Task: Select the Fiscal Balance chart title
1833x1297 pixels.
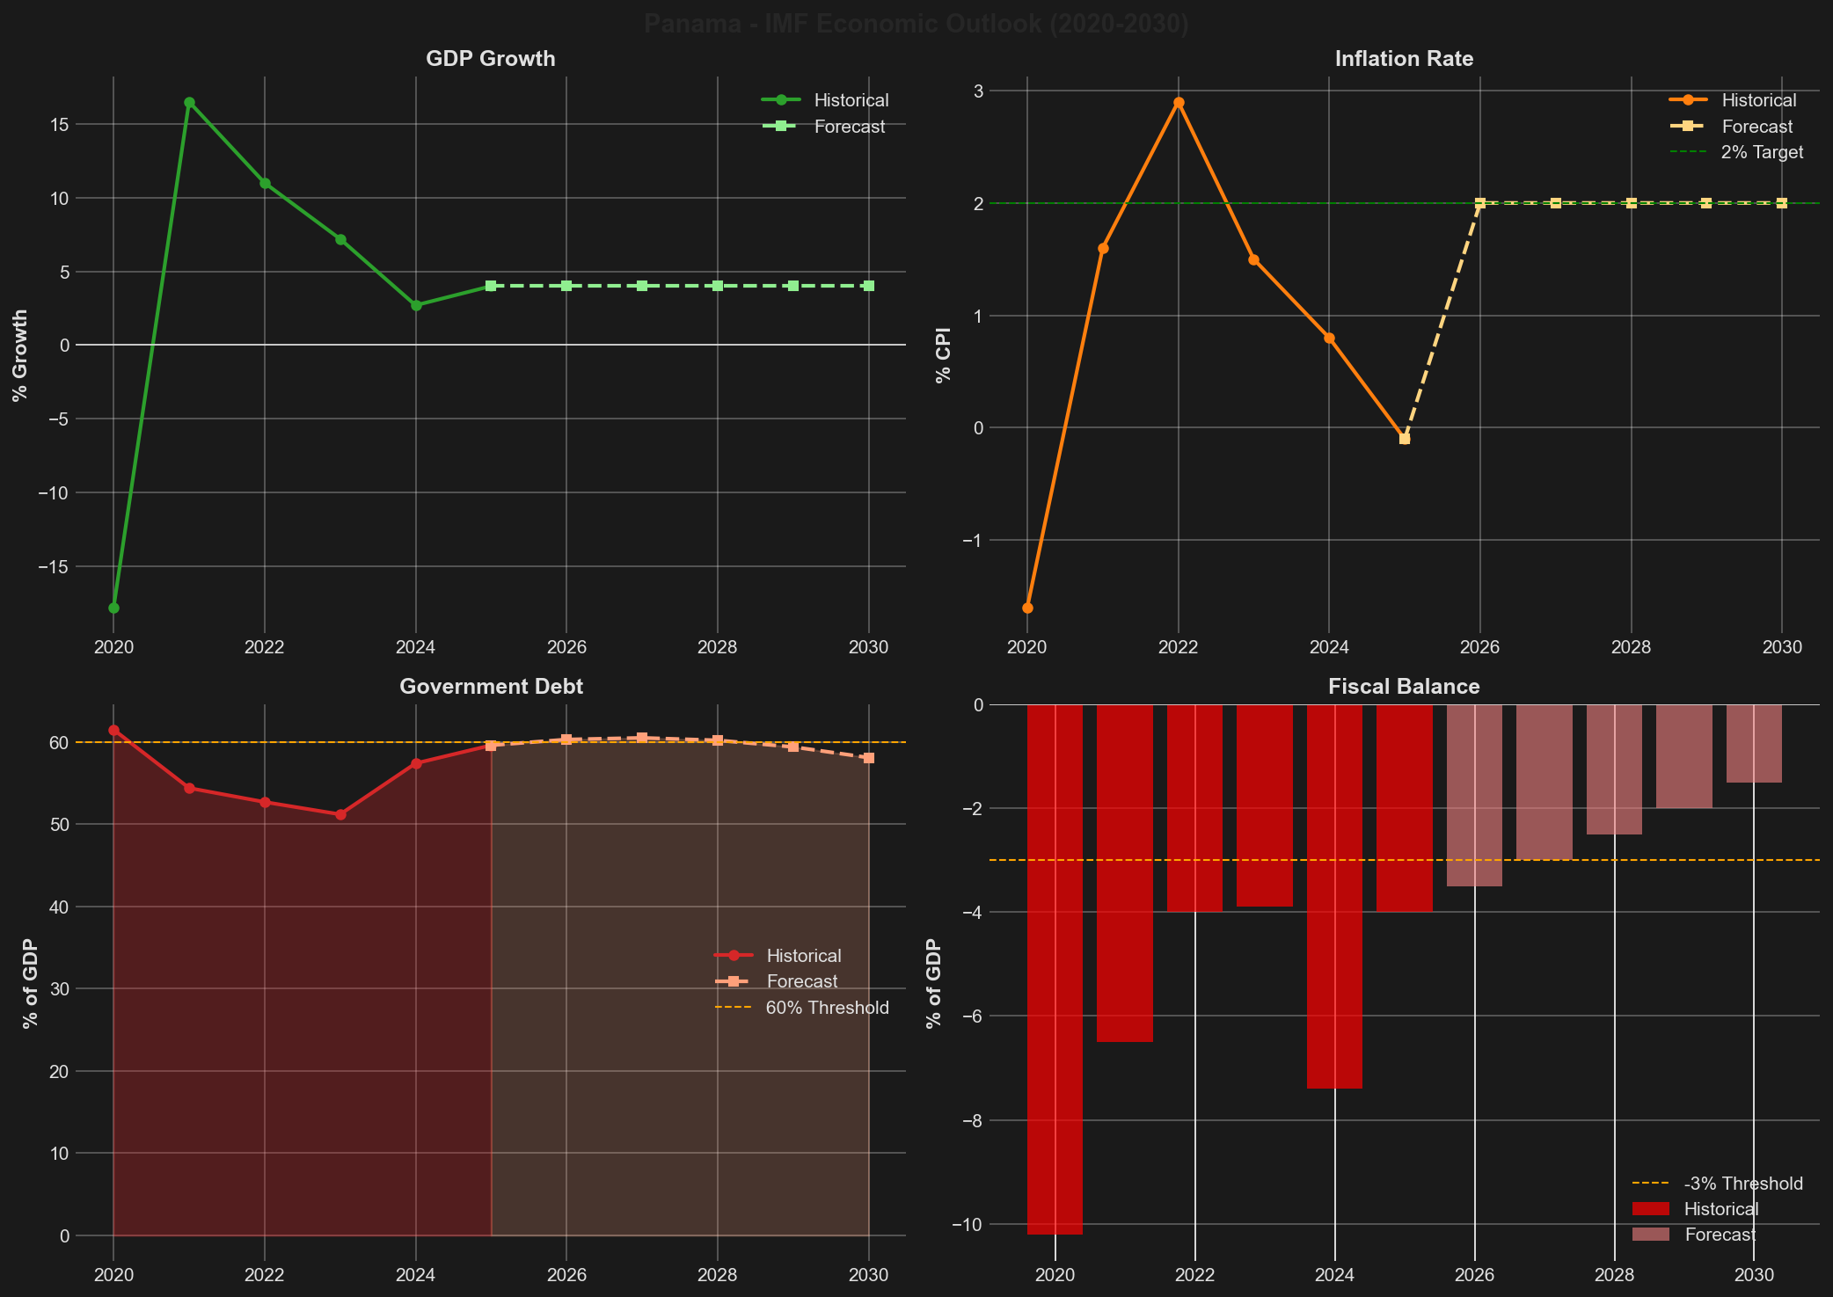Action: coord(1405,687)
